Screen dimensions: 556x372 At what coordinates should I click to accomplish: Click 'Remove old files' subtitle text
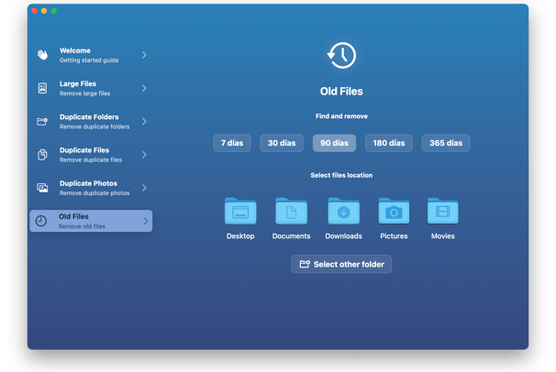82,226
